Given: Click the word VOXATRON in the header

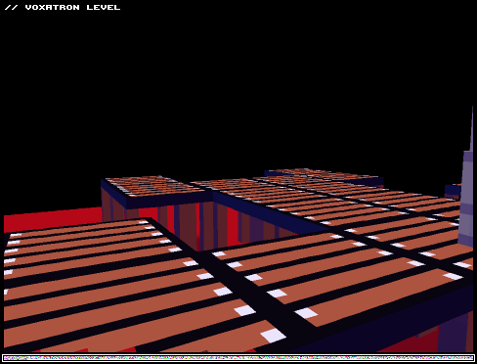Looking at the screenshot, I should [x=52, y=7].
